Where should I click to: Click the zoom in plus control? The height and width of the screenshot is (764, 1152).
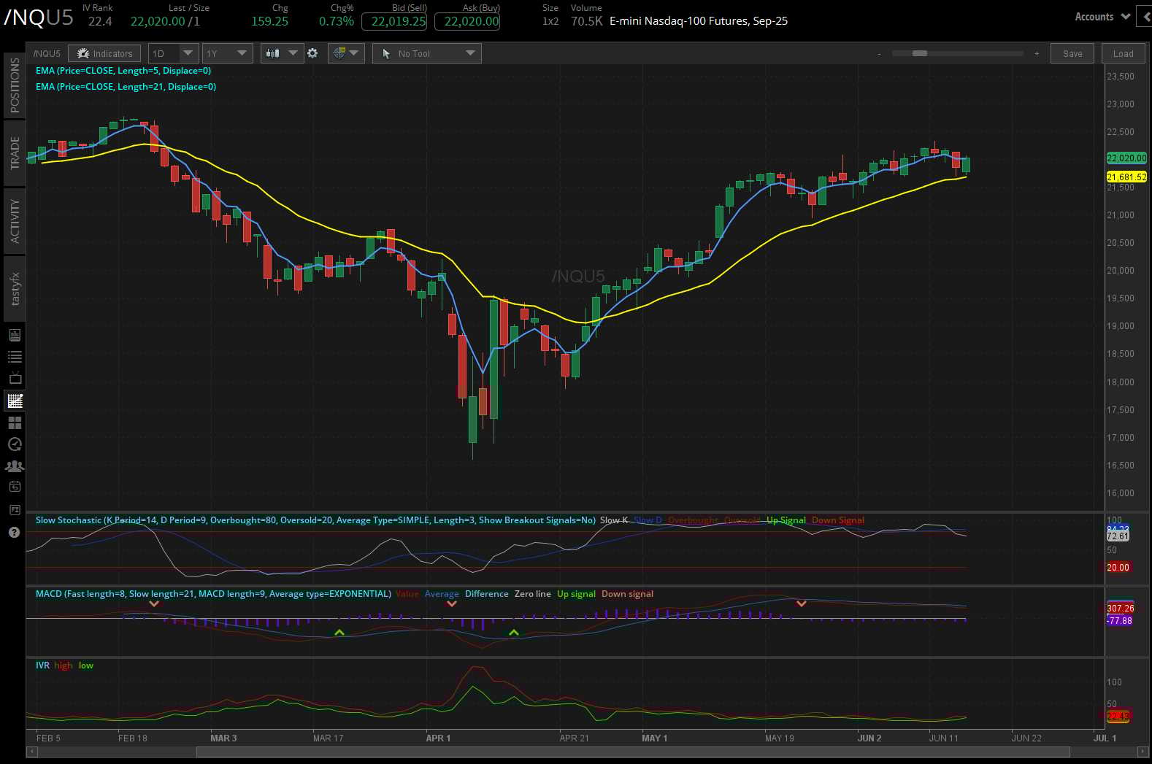tap(1037, 53)
